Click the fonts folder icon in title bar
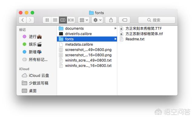 click(91, 13)
